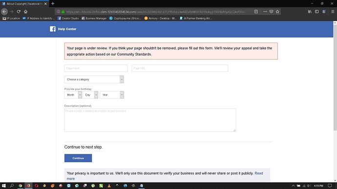Viewport: 337px width, 189px height.
Task: Open the Creator Studio bookmark
Action: (x=68, y=18)
